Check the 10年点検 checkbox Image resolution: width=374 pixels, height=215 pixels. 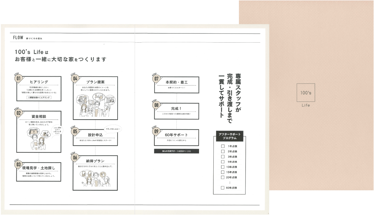tap(223, 167)
